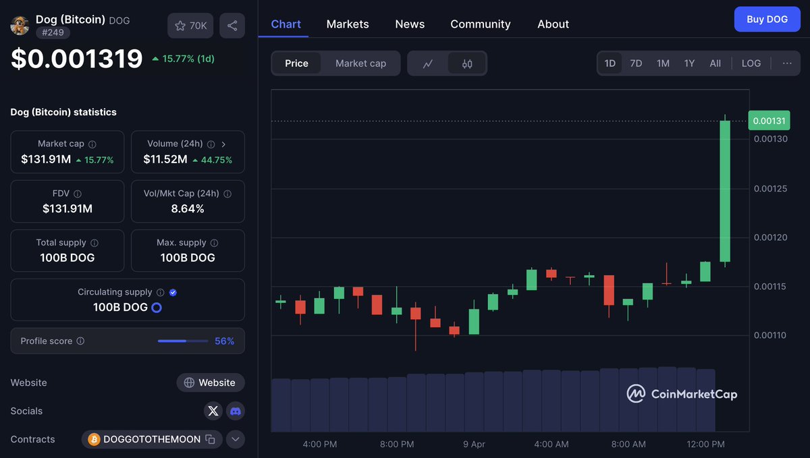
Task: Click the verified badge next to Circulating supply
Action: [172, 292]
